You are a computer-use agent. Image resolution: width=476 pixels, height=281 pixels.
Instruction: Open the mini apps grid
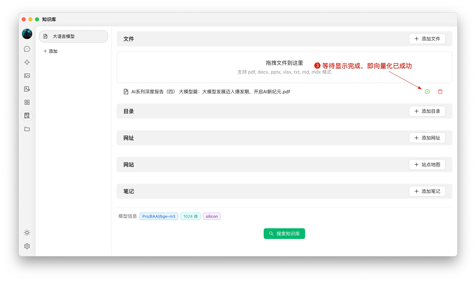(27, 102)
